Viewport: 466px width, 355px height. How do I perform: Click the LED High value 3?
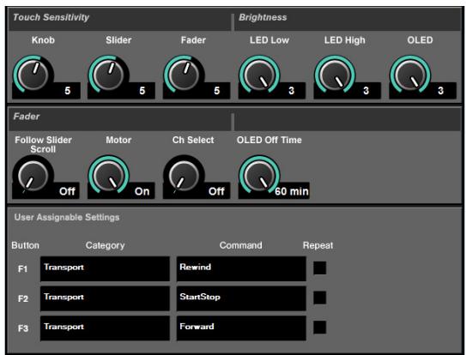click(366, 91)
